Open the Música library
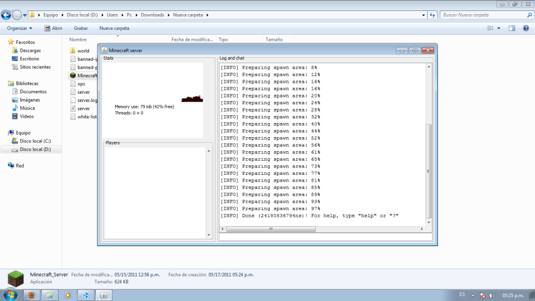The image size is (535, 301). [x=24, y=108]
